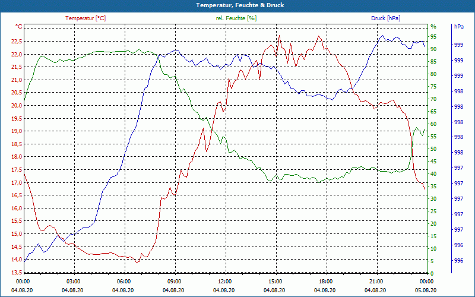Screen dimensions: 475x297
Task: Select the red 'Temperatur [°C]' legend label
Action: click(x=85, y=18)
